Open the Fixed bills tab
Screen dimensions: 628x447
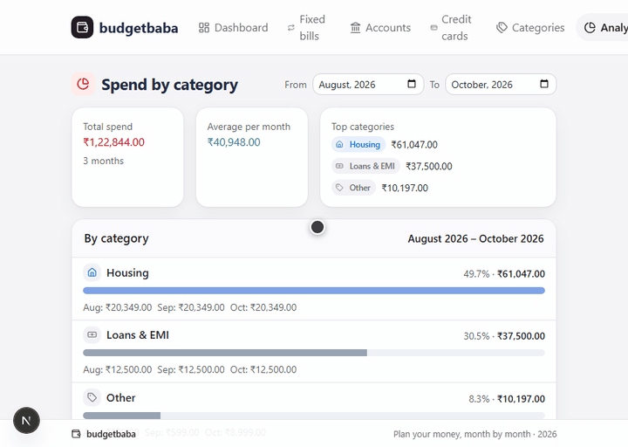coord(307,28)
